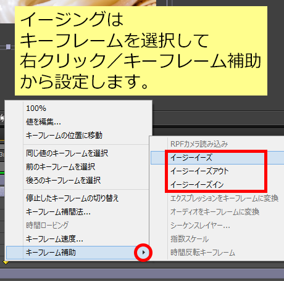The image size is (284, 281).
Task: Apply イージーイーズイン easing
Action: 217,185
